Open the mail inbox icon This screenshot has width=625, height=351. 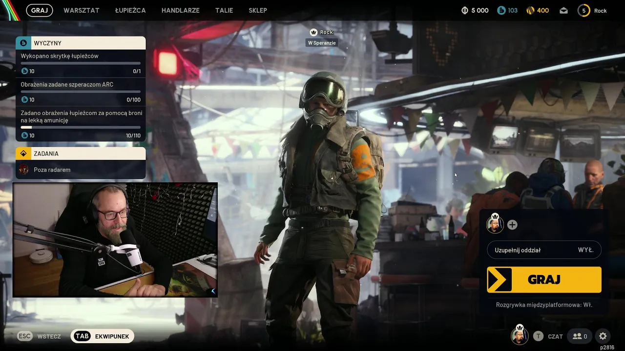563,10
